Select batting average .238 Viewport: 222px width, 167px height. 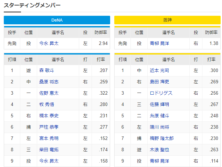(x=214, y=127)
